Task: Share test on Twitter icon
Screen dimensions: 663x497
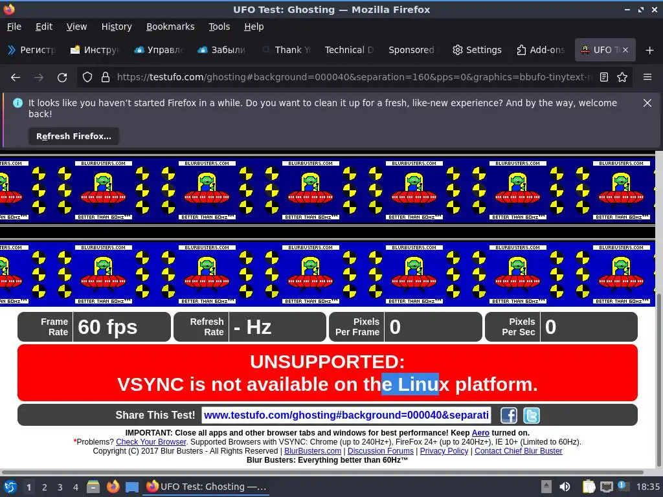Action: tap(532, 415)
